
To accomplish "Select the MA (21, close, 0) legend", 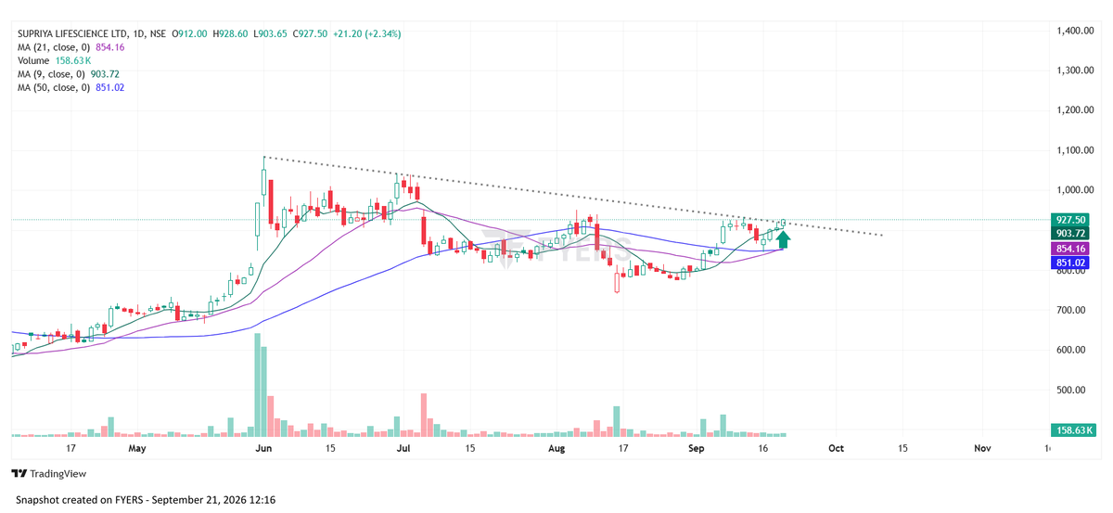I will (70, 47).
